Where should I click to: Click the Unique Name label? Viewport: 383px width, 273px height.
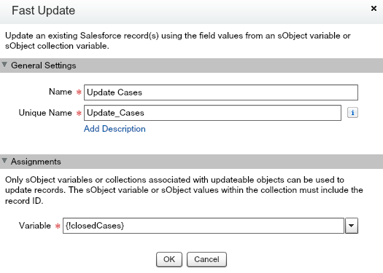pos(45,113)
